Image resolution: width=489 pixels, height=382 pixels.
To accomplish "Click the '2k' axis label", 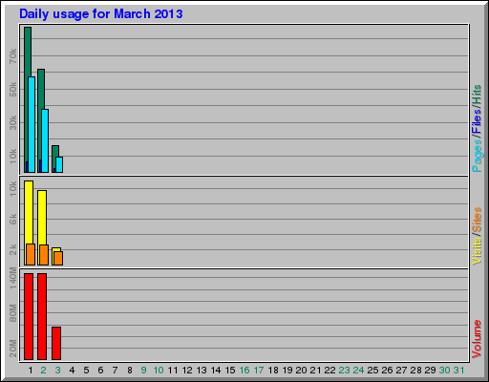I will (x=12, y=249).
